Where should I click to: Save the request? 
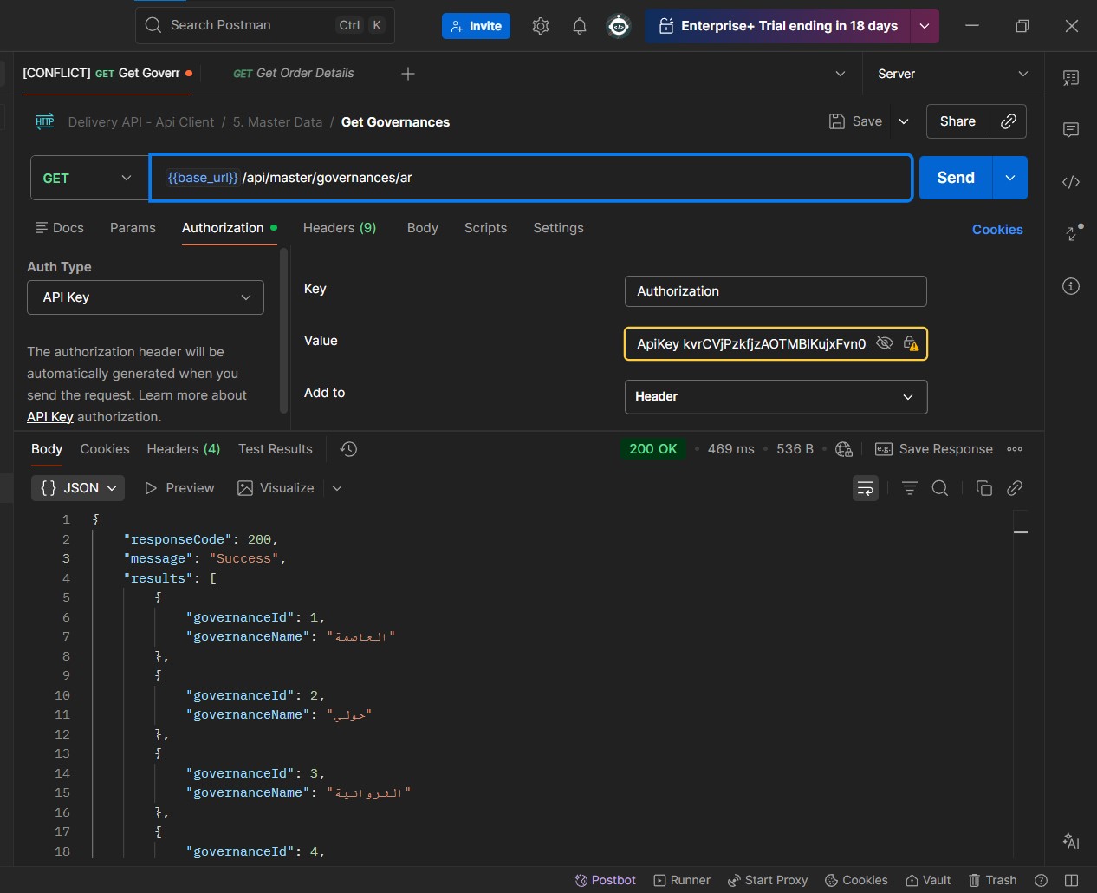click(x=855, y=121)
